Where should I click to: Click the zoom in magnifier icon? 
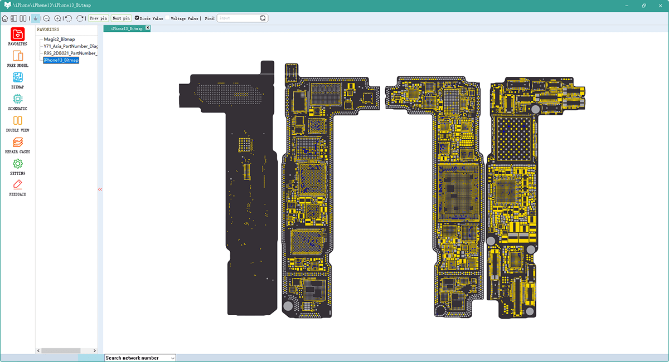57,18
